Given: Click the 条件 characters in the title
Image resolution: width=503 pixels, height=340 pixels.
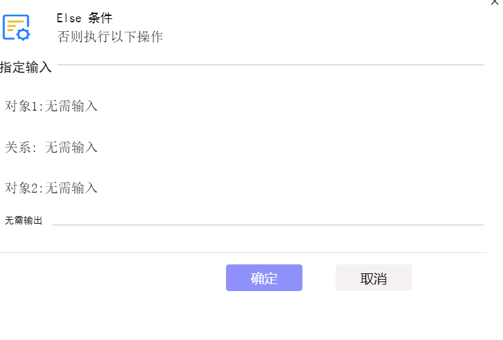Looking at the screenshot, I should pyautogui.click(x=101, y=18).
